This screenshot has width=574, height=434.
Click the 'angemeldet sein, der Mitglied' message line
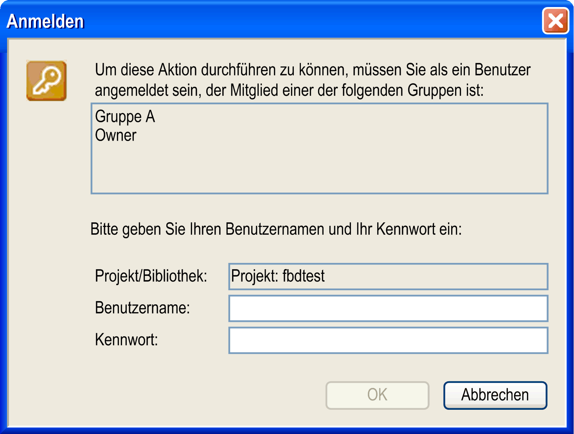point(289,90)
